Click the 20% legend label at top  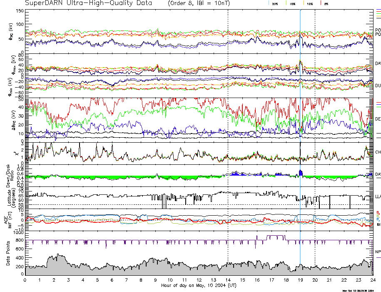point(275,3)
